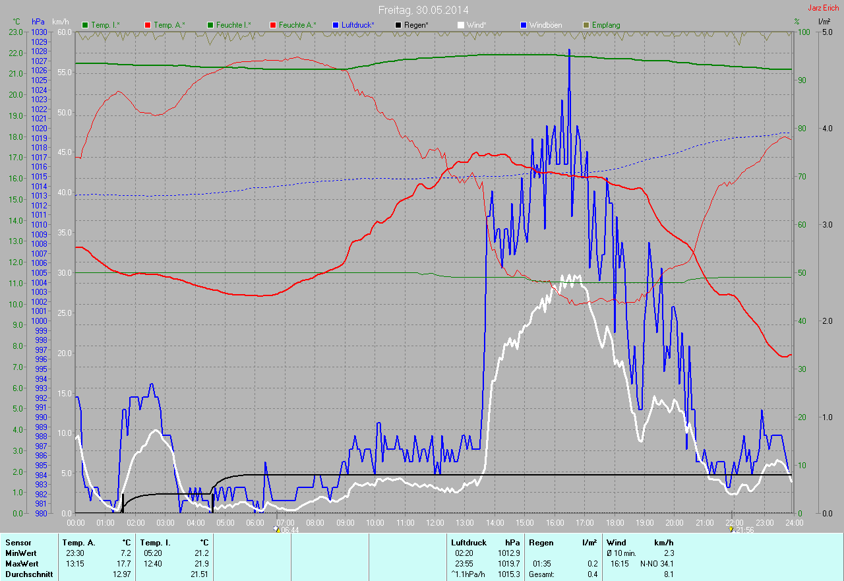This screenshot has height=581, width=844.
Task: Click the pressure average value 1015.3
Action: tap(508, 574)
